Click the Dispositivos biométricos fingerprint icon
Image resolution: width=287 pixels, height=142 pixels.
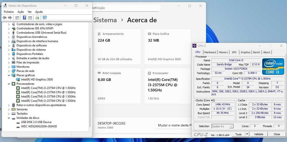tap(13, 37)
